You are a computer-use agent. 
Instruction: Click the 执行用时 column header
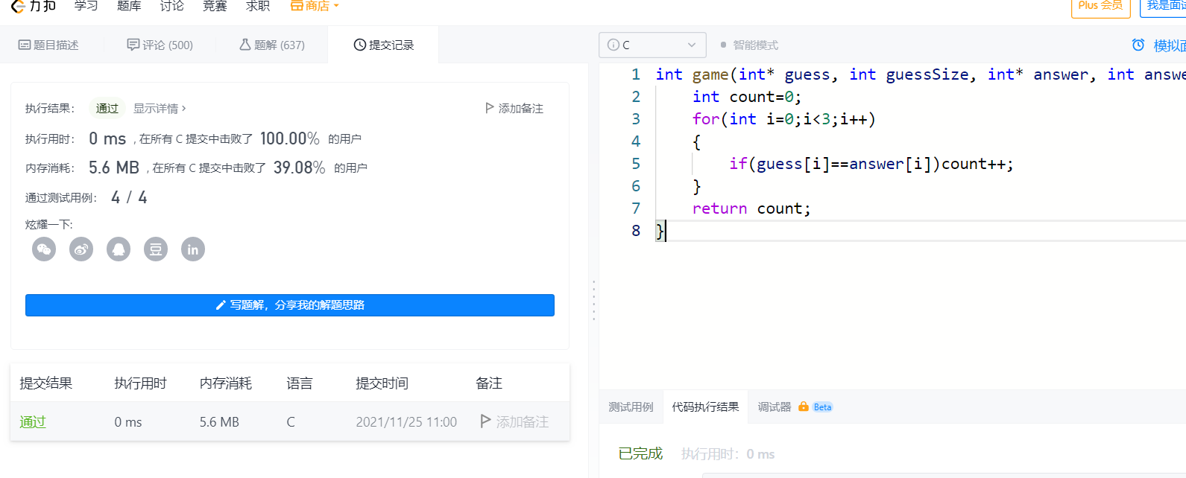coord(140,383)
